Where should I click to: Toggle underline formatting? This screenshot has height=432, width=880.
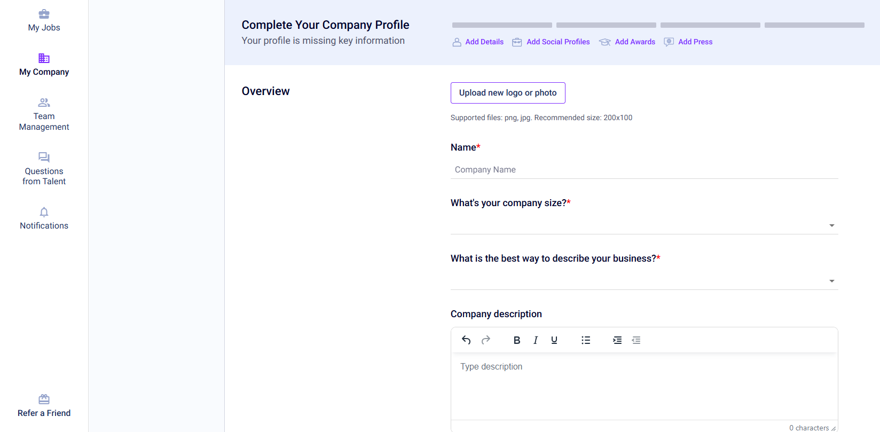[554, 340]
